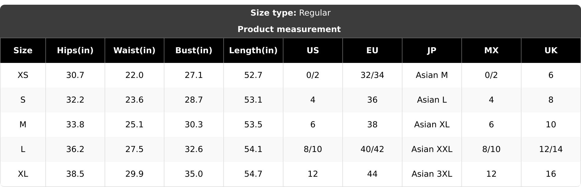
Task: Click the XL size row label
Action: 23,174
